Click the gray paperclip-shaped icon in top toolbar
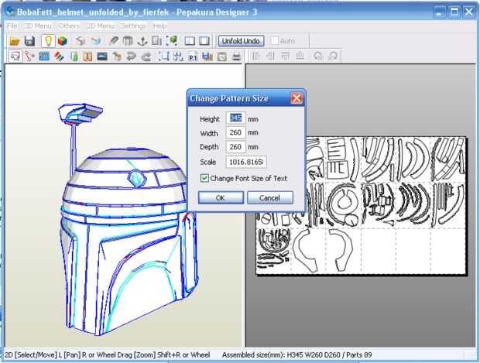 point(114,41)
